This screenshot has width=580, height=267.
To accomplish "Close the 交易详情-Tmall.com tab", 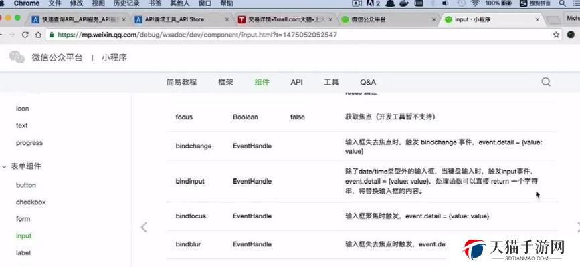I will pyautogui.click(x=330, y=19).
